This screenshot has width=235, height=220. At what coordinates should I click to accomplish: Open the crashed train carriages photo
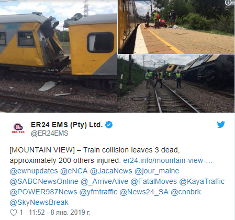59,56
